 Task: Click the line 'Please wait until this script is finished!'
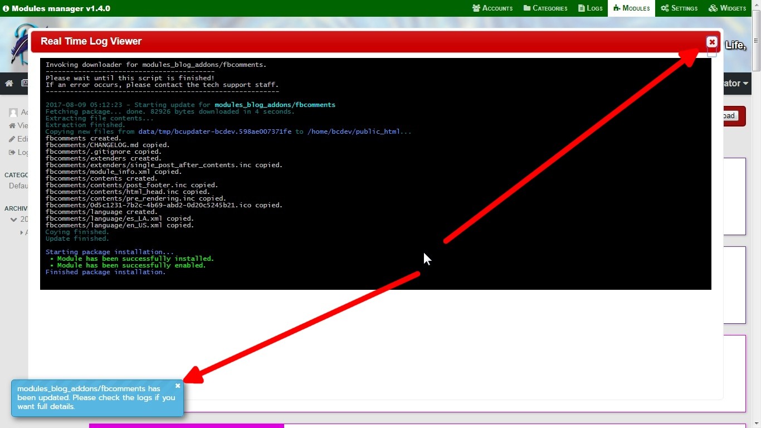click(x=130, y=78)
